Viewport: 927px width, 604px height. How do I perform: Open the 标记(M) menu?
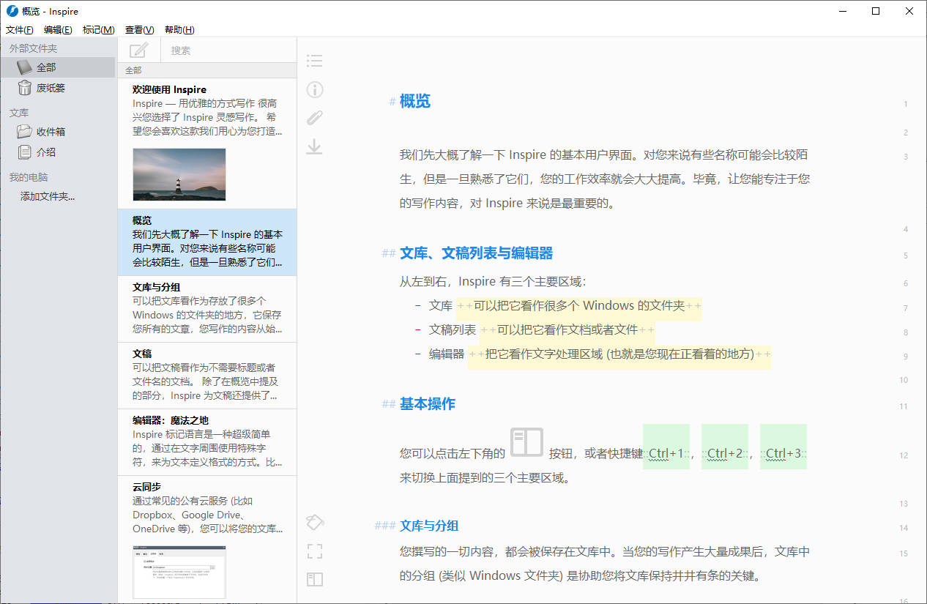tap(99, 30)
